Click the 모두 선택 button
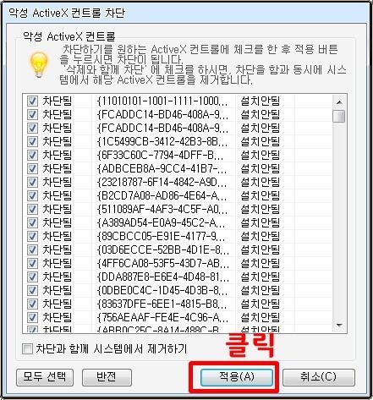The image size is (373, 400). pyautogui.click(x=45, y=377)
